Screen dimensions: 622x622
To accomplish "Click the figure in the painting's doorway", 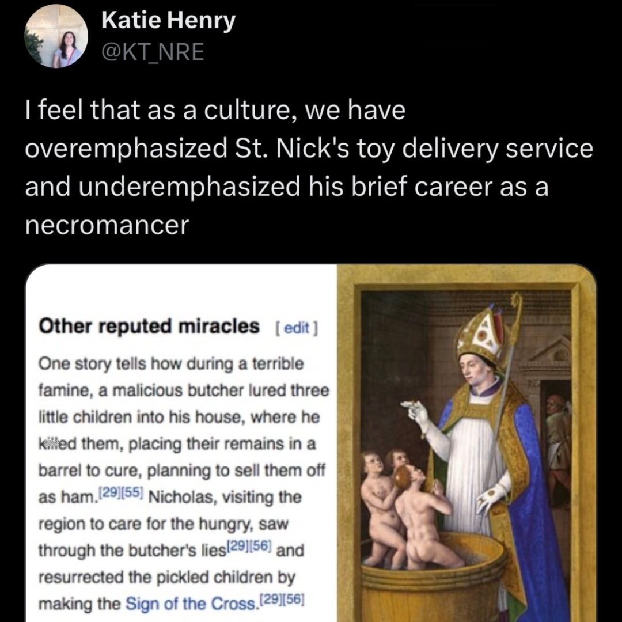I will tap(556, 432).
